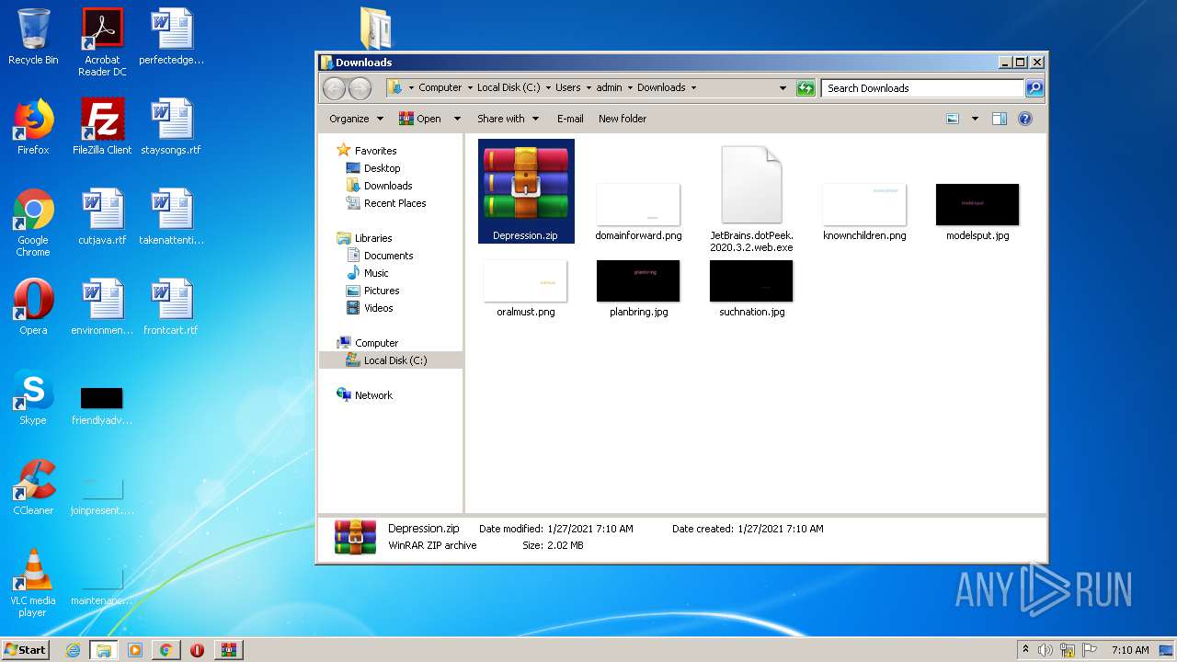Select staysongs.rtf desktop document
The image size is (1177, 662).
coord(171,127)
